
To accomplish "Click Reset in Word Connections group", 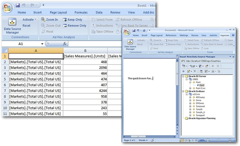I will [x=140, y=44].
